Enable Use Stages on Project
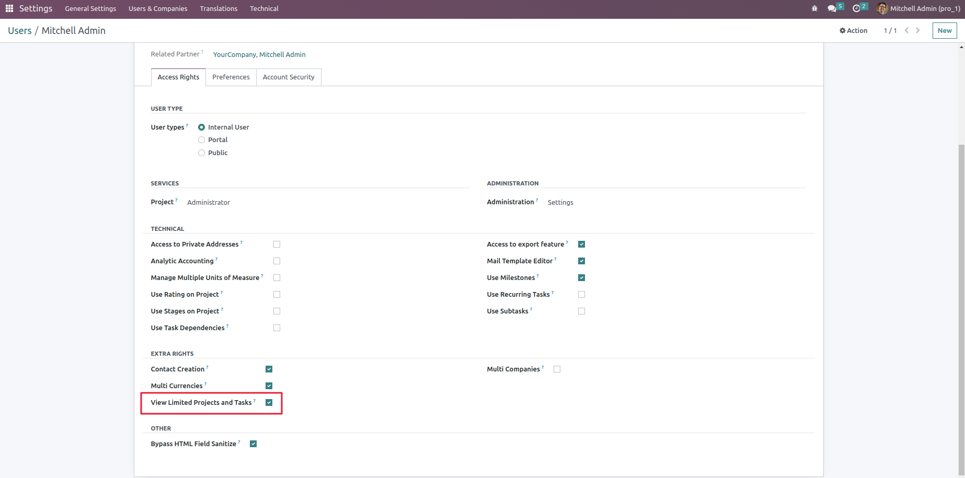This screenshot has width=965, height=478. 277,311
